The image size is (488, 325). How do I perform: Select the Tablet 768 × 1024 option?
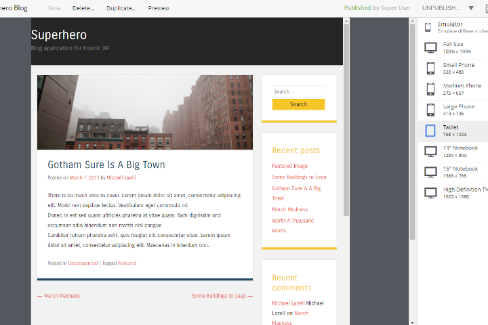pos(453,131)
